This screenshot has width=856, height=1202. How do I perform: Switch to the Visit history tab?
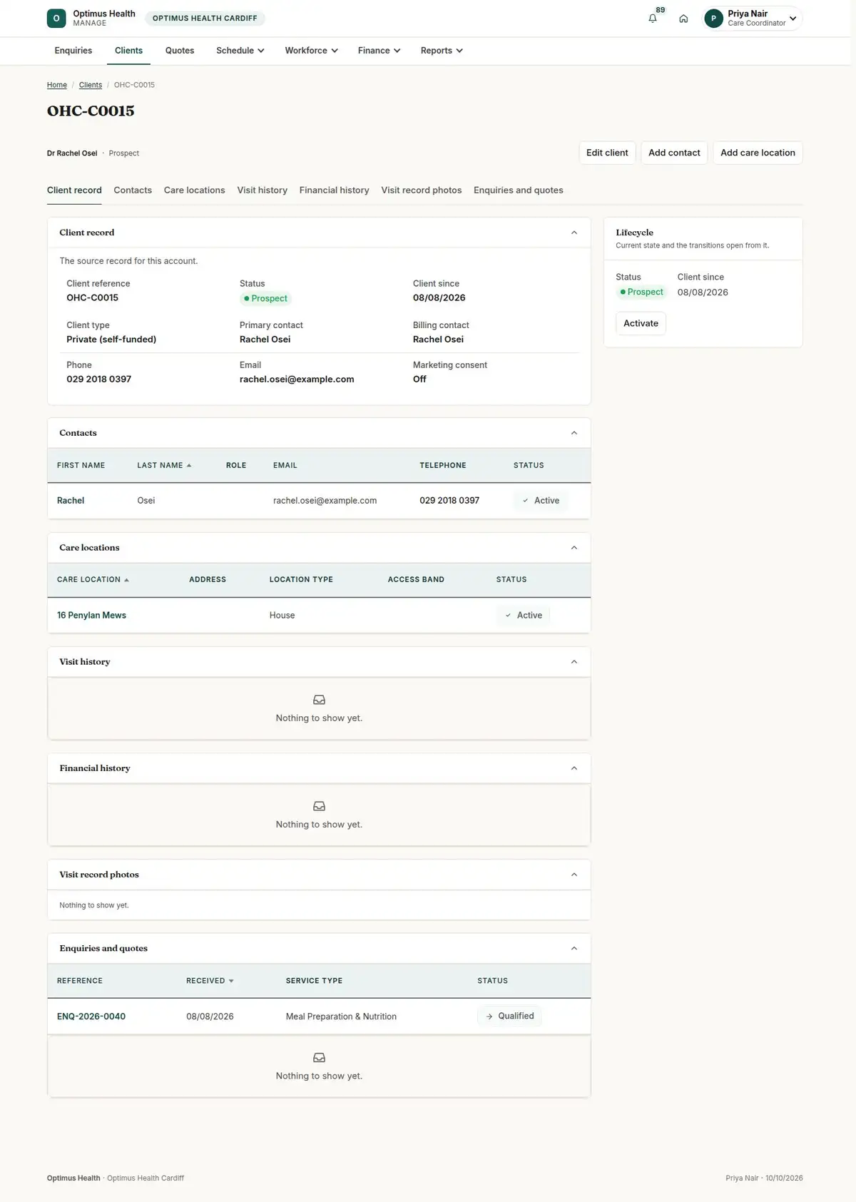[x=263, y=190]
